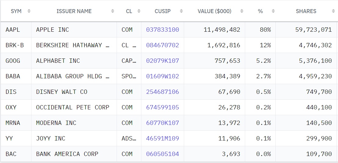Sort by ISSUER NAME using its sort arrows
The width and height of the screenshot is (338, 163).
[113, 11]
